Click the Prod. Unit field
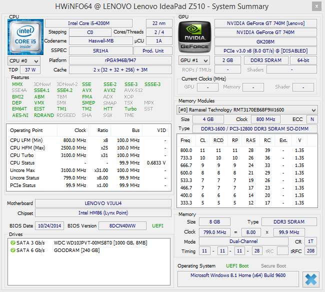 (153, 50)
